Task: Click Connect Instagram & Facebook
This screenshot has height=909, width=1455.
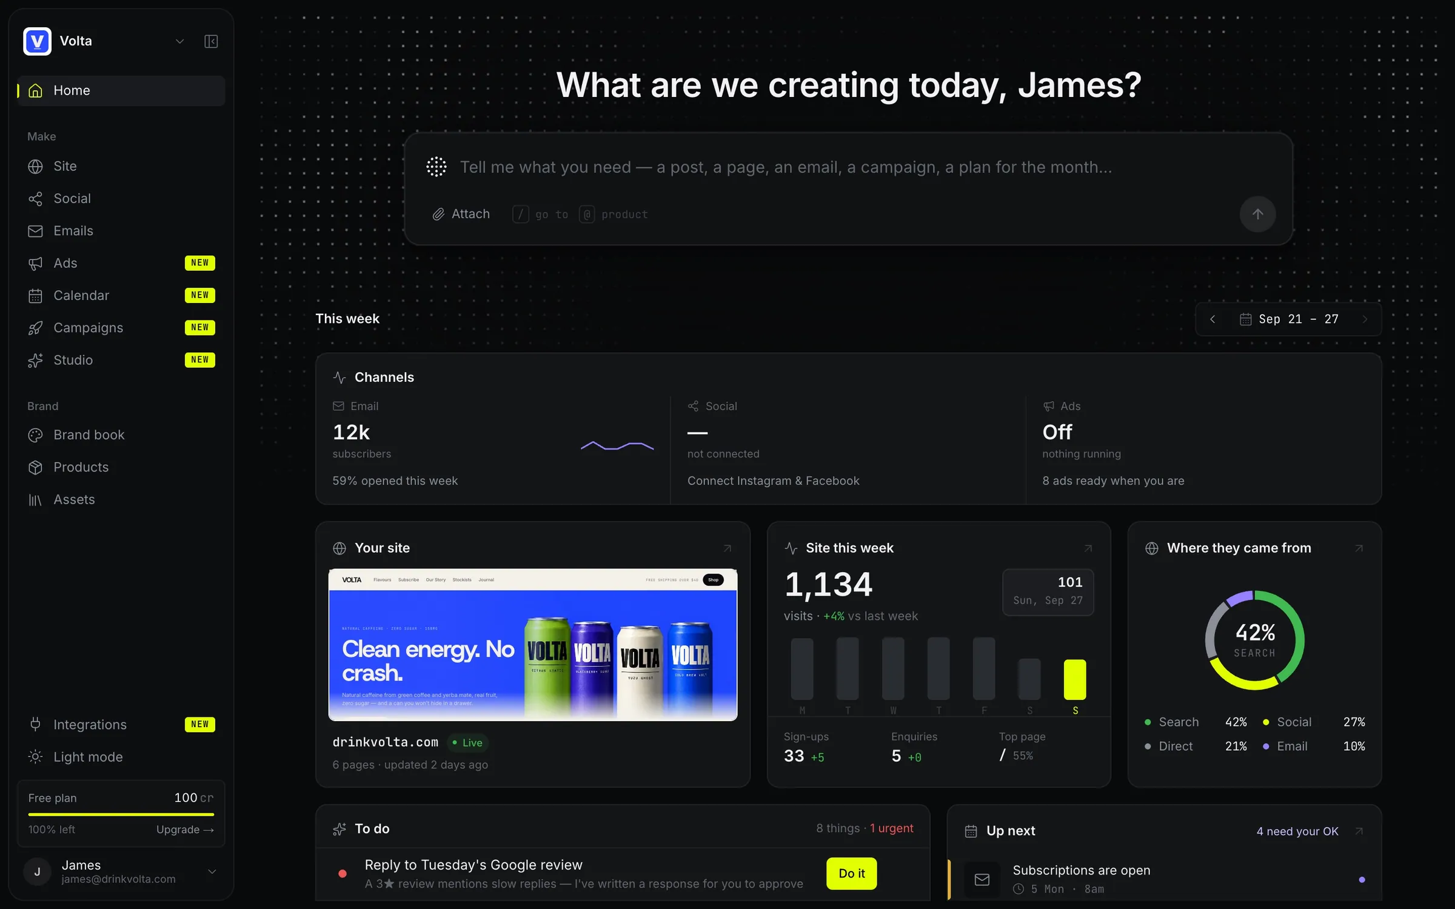Action: [x=773, y=481]
